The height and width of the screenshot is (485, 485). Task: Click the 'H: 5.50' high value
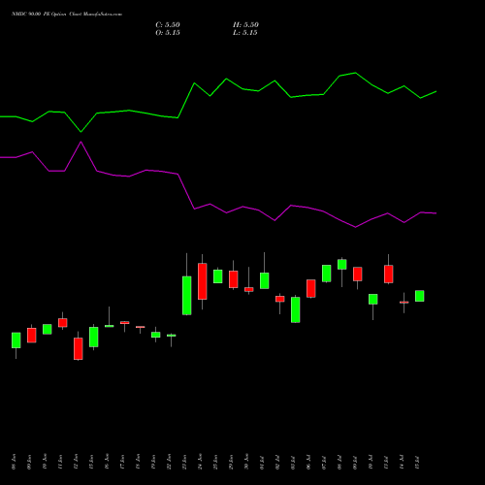[x=245, y=25]
